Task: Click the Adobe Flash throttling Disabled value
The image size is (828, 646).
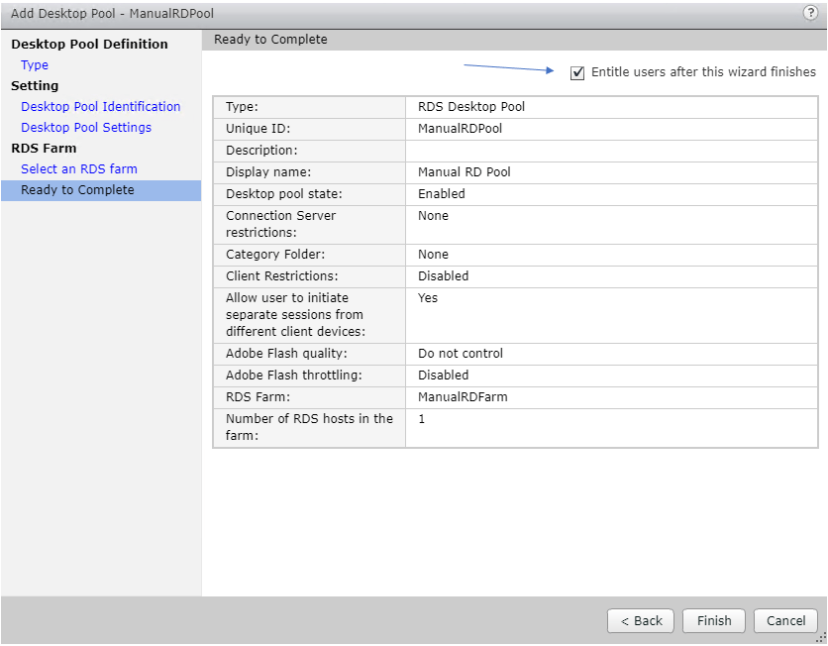Action: 443,376
